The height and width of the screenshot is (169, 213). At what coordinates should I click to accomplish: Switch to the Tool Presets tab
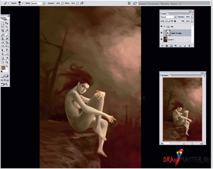click(x=154, y=4)
